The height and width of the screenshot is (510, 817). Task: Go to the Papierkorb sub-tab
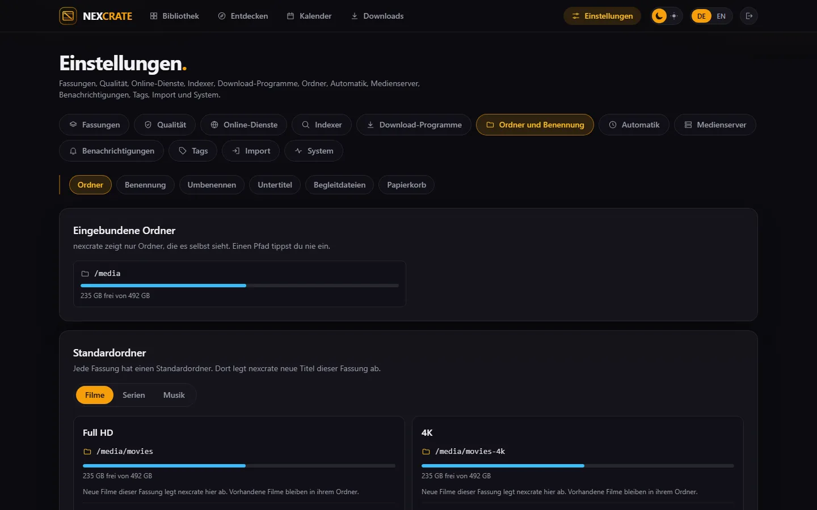pyautogui.click(x=406, y=185)
